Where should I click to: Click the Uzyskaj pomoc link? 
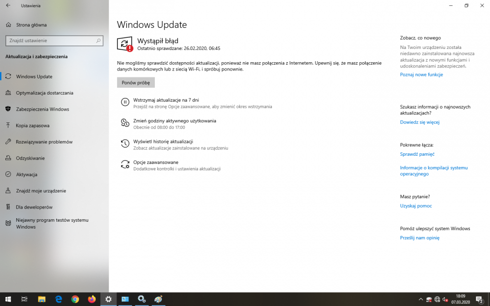pos(416,206)
